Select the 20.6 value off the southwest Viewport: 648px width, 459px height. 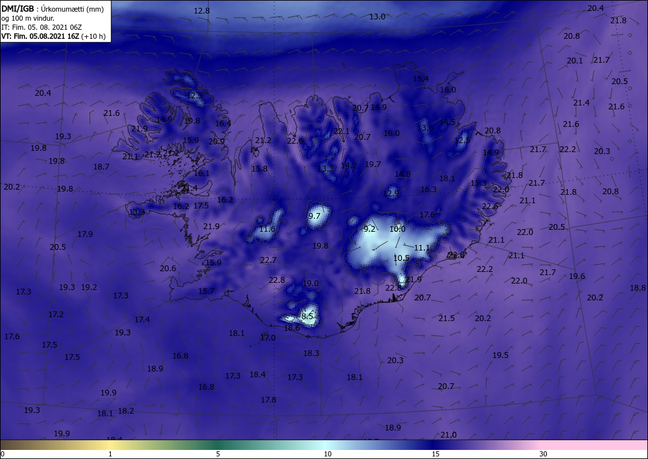point(168,268)
